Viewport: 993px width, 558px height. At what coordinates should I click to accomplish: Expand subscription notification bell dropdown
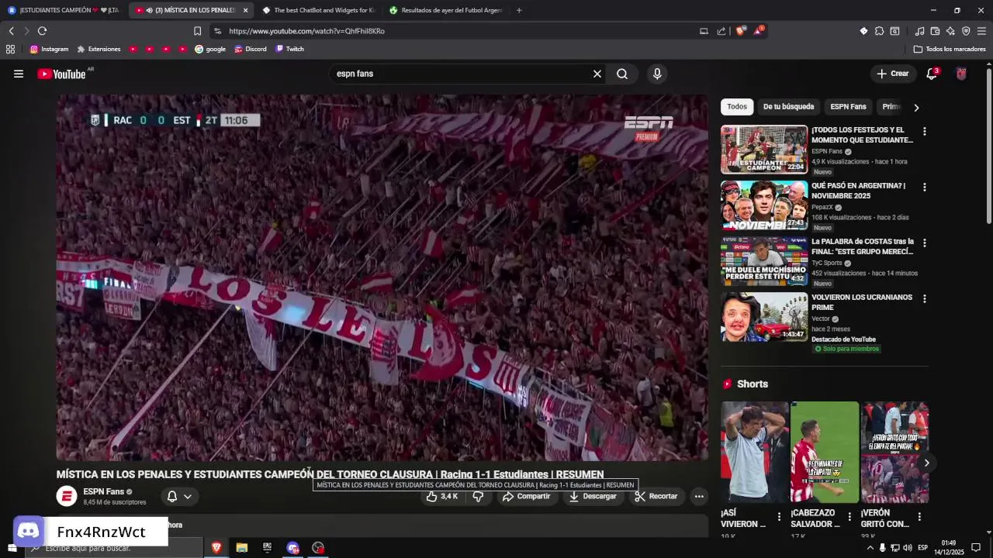click(178, 496)
